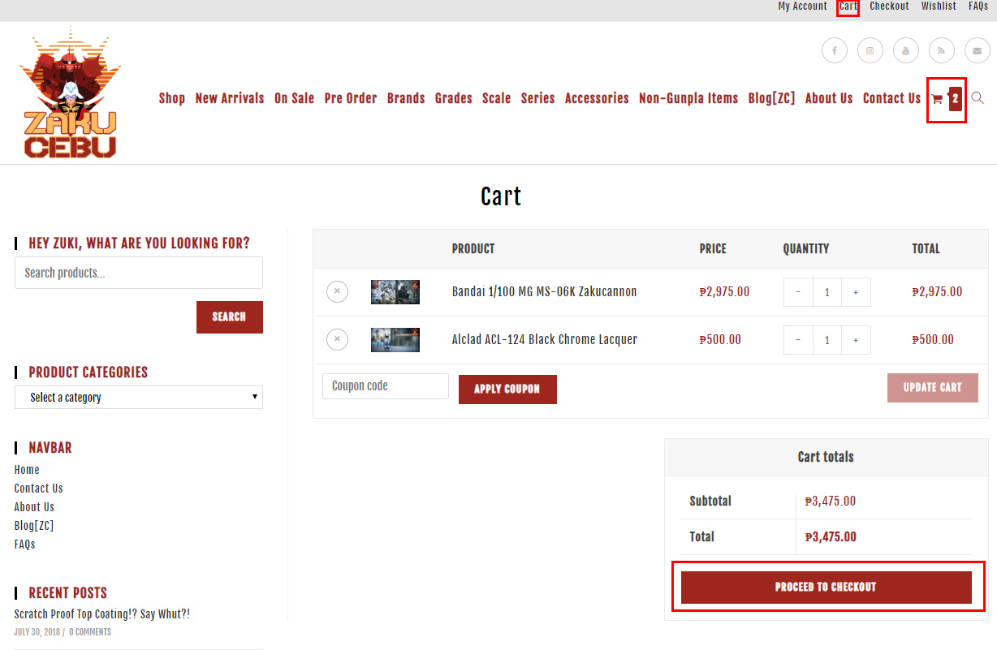Screen dimensions: 997x650
Task: Decrease quantity of Zakucannon
Action: tap(798, 292)
